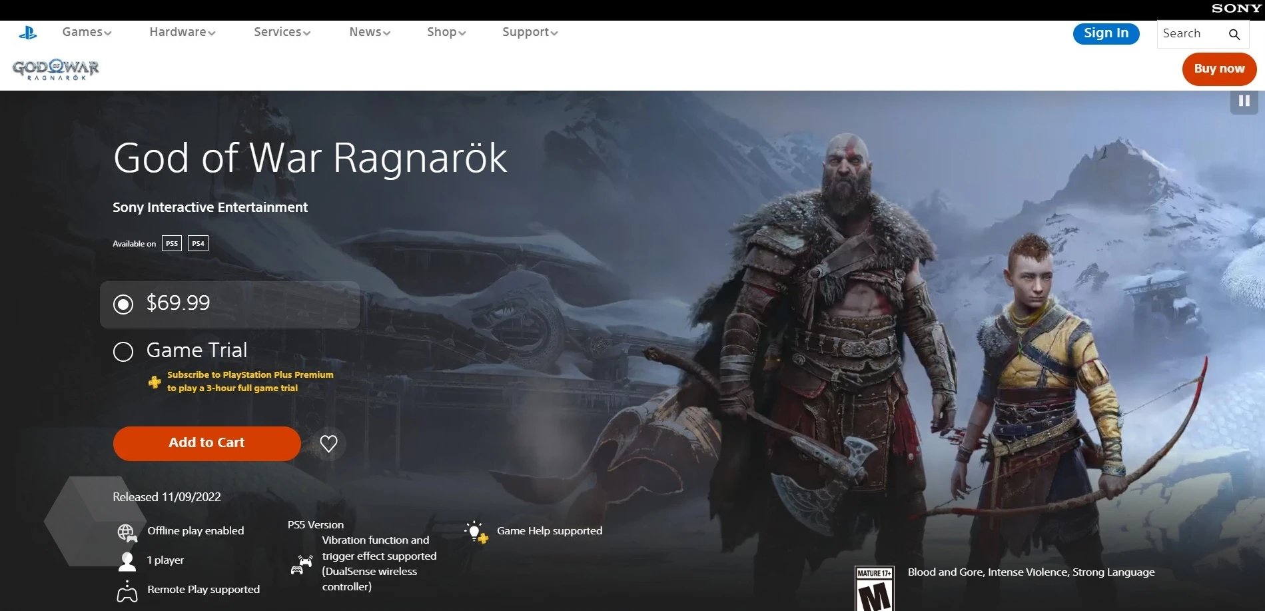Expand the Support menu
Image resolution: width=1265 pixels, height=611 pixels.
(x=530, y=32)
